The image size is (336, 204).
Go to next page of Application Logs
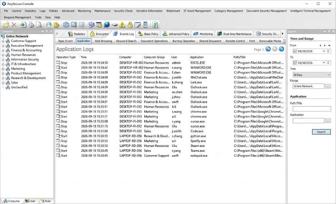tap(281, 49)
